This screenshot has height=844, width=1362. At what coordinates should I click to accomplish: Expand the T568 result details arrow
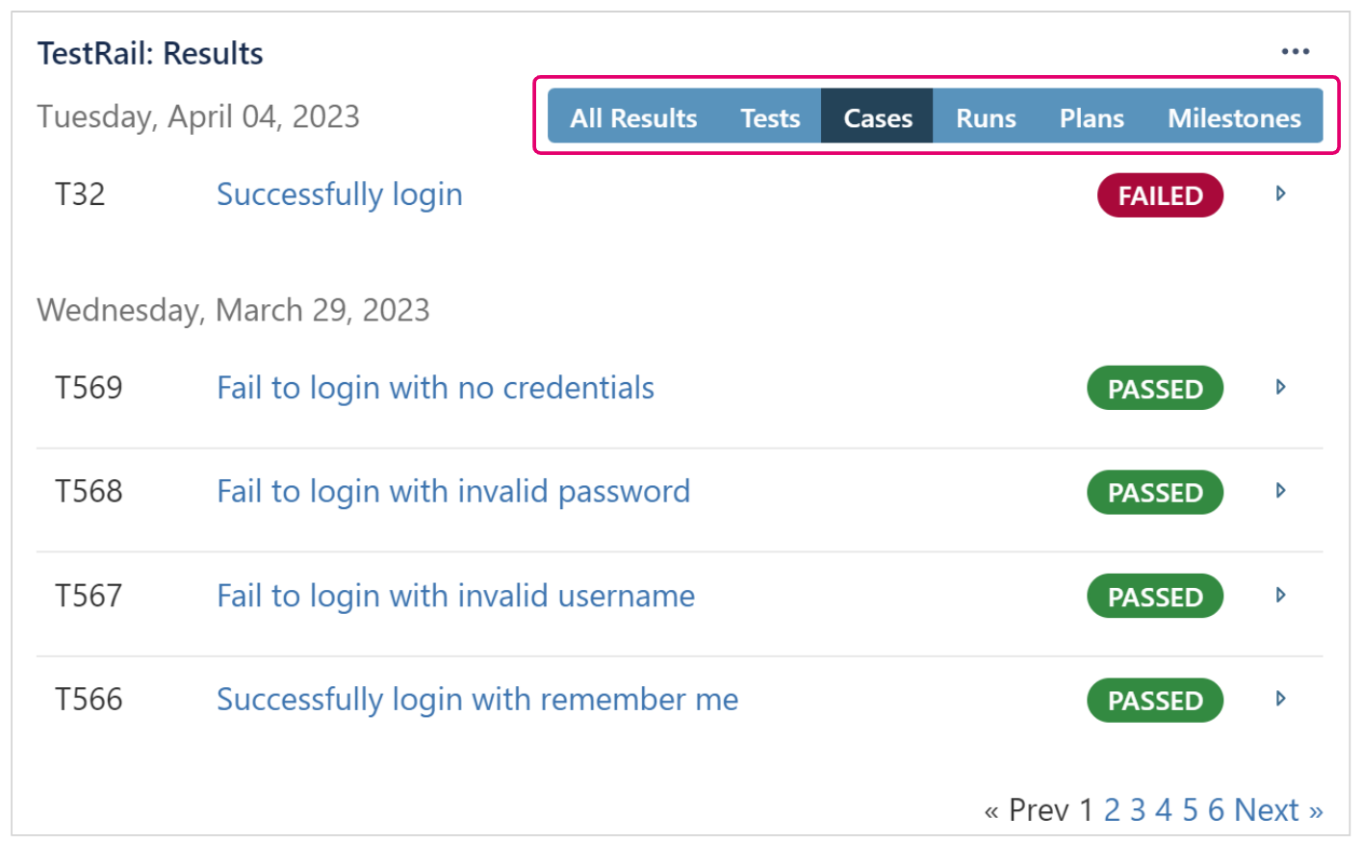1280,491
